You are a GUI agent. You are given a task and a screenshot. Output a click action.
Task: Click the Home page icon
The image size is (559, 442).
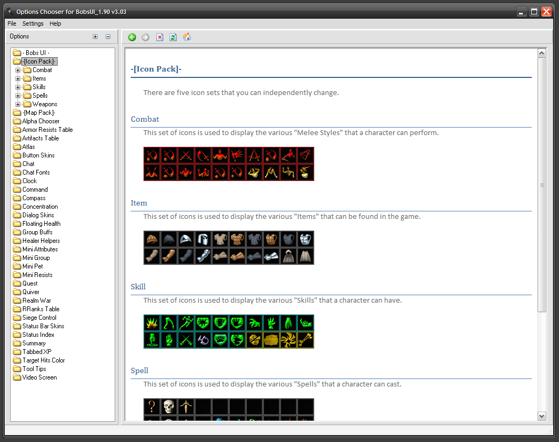(x=187, y=37)
